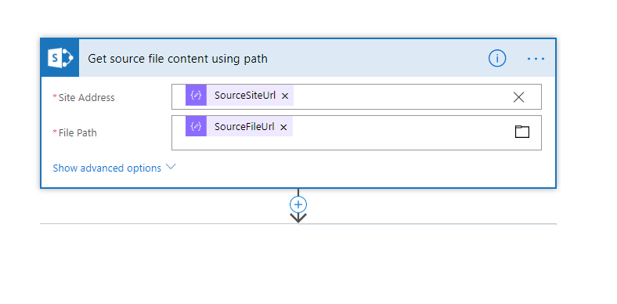Click the File Path label
Viewport: 617px width, 304px height.
78,133
